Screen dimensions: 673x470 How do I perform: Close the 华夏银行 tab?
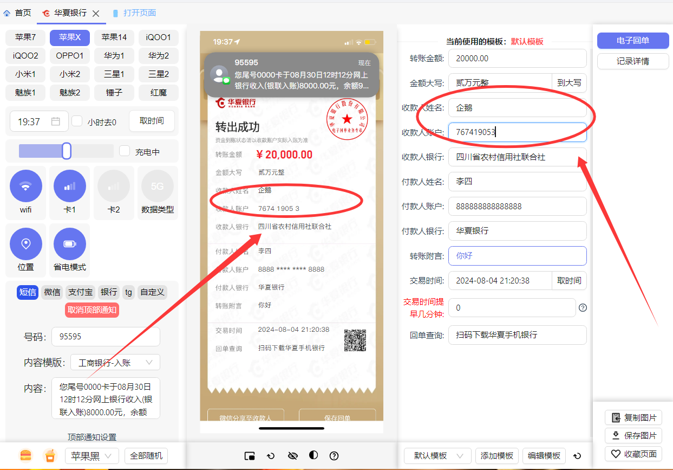[x=96, y=13]
